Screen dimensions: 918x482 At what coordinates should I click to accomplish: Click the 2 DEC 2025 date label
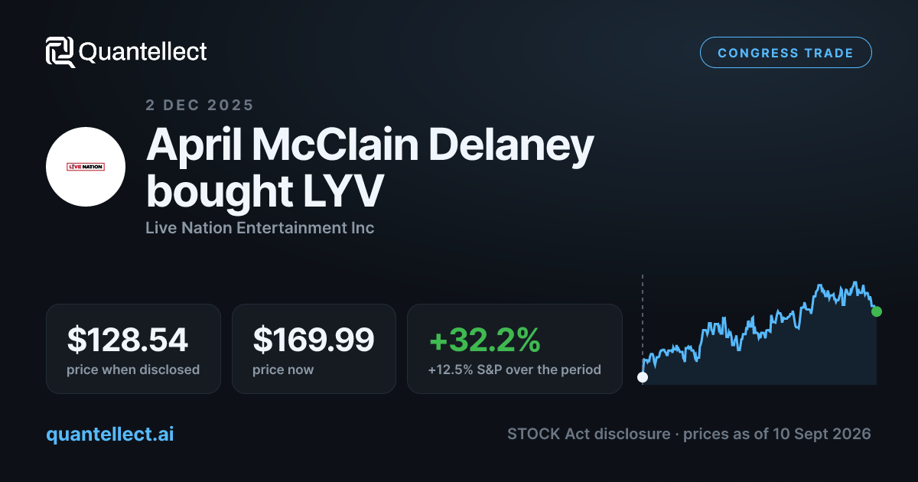[x=200, y=105]
